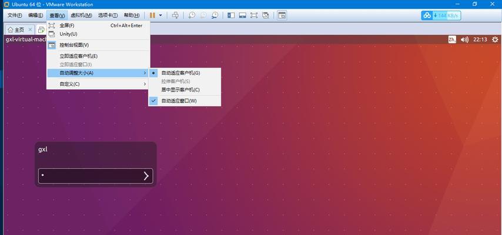Open the 选项卡(T) menu
Image resolution: width=502 pixels, height=235 pixels.
click(108, 15)
